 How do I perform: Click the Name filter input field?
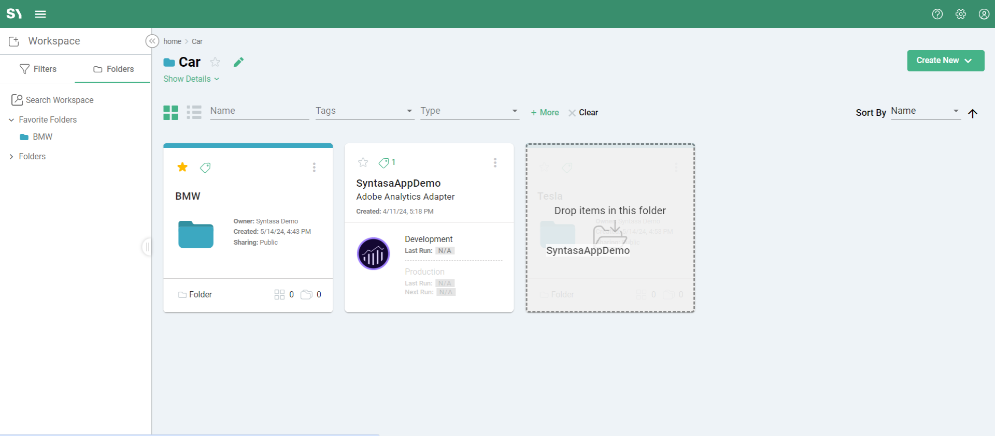[x=259, y=111]
